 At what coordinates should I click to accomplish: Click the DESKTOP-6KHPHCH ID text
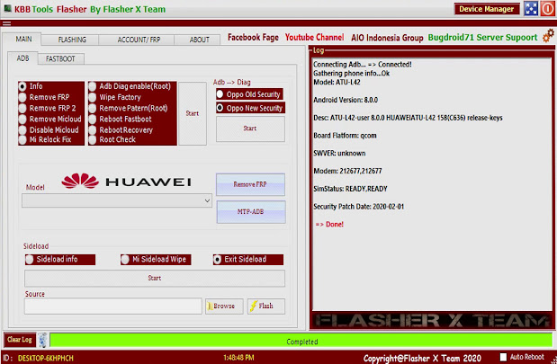coord(46,359)
